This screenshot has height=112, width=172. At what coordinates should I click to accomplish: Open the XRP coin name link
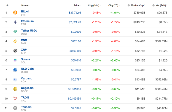tap(24, 50)
